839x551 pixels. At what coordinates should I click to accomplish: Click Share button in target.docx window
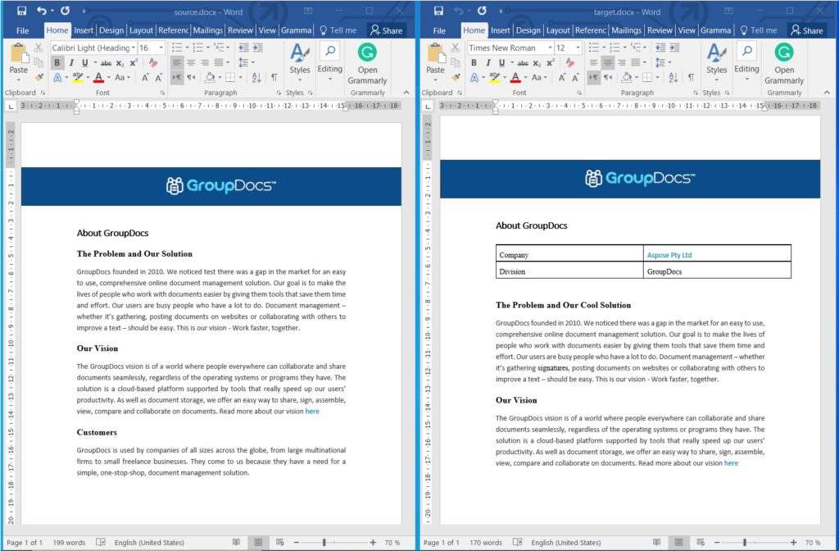tap(806, 30)
